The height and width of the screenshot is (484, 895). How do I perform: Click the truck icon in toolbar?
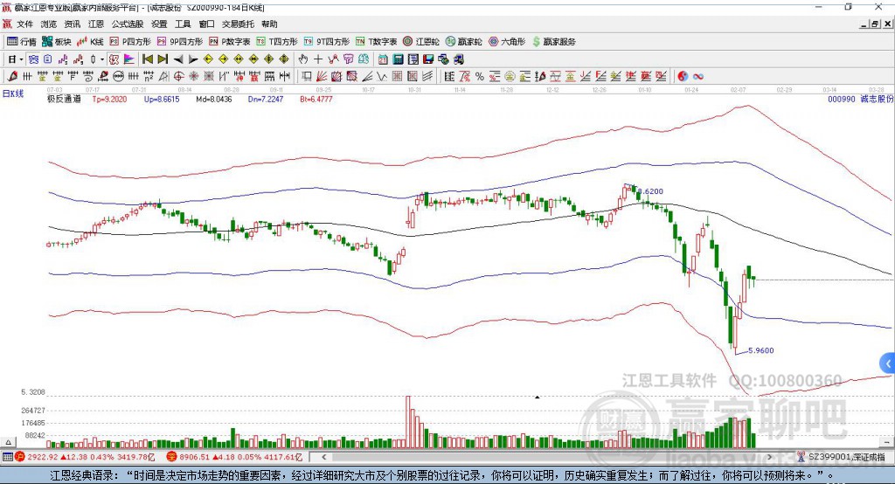tap(459, 59)
